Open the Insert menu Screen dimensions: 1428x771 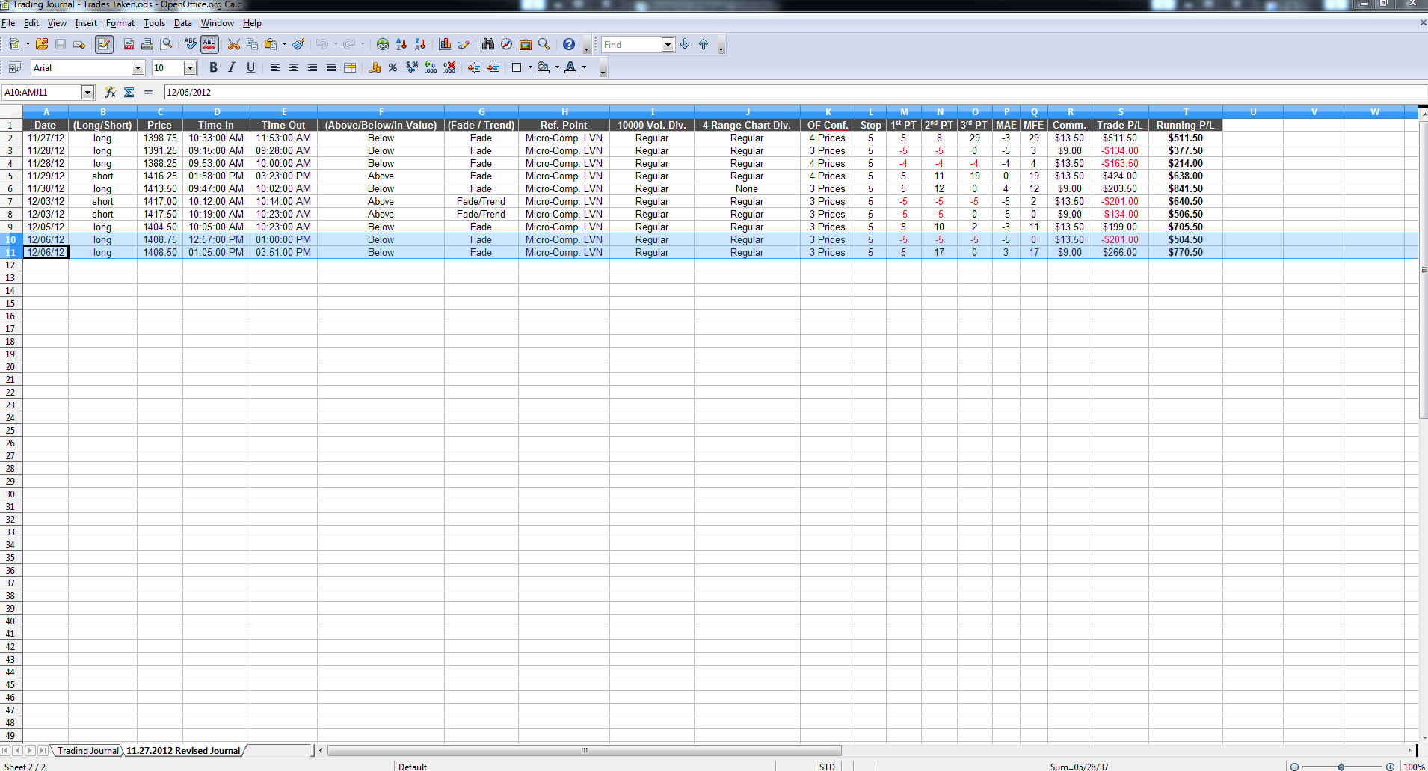[x=86, y=23]
